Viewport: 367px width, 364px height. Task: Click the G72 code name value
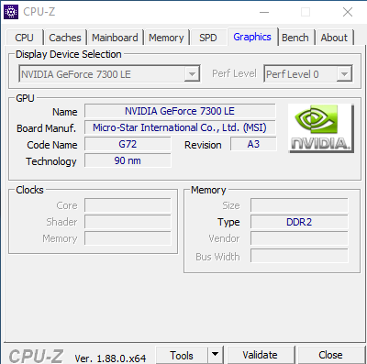(x=128, y=144)
